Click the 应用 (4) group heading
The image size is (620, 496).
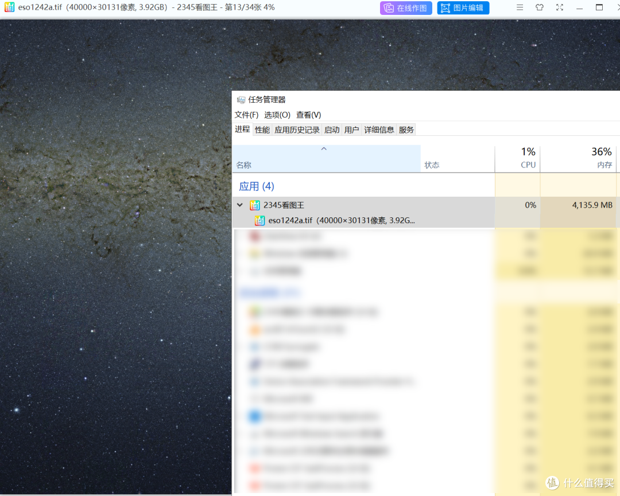257,186
